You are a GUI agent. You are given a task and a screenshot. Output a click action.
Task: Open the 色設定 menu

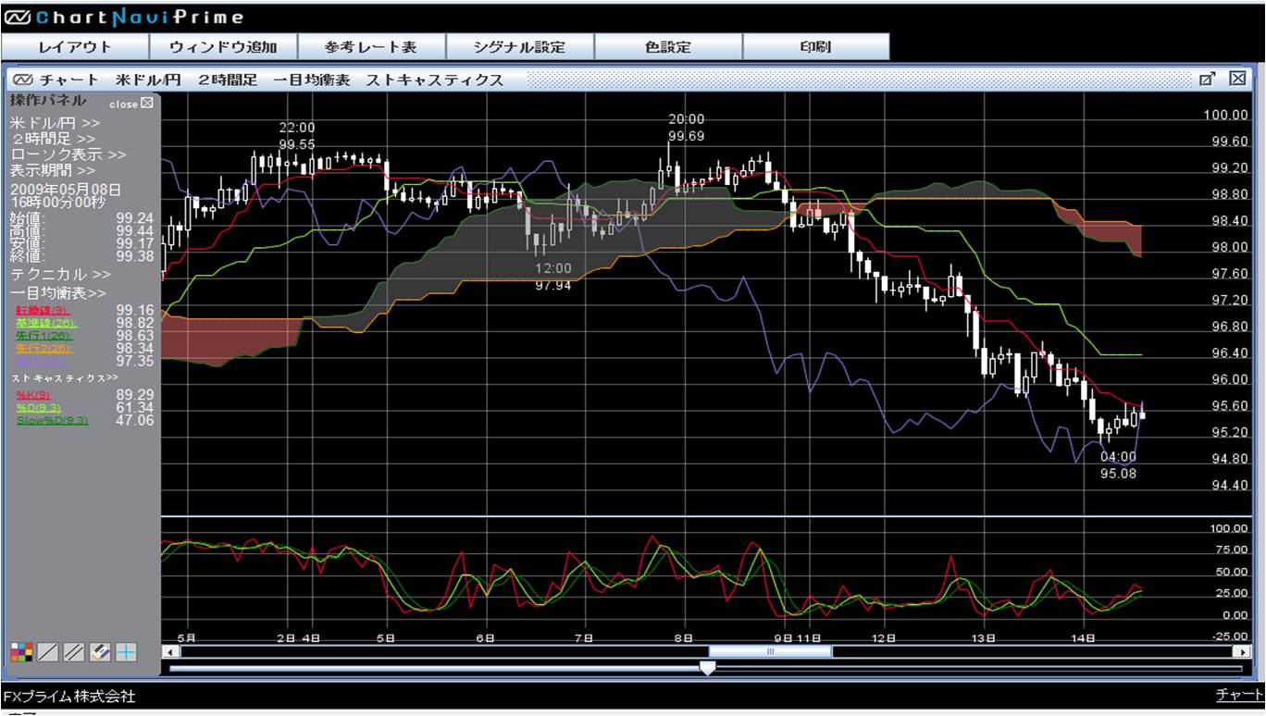(667, 47)
